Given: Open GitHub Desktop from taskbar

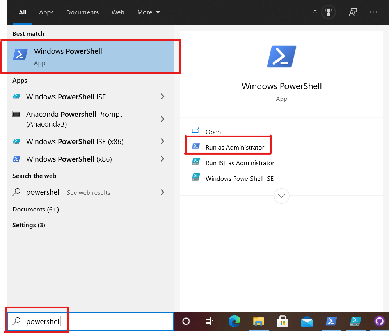Looking at the screenshot, I should (x=380, y=321).
